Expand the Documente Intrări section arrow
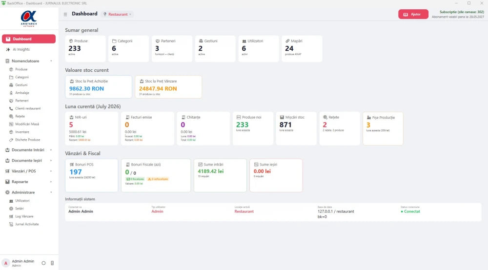488x270 pixels. click(51, 150)
